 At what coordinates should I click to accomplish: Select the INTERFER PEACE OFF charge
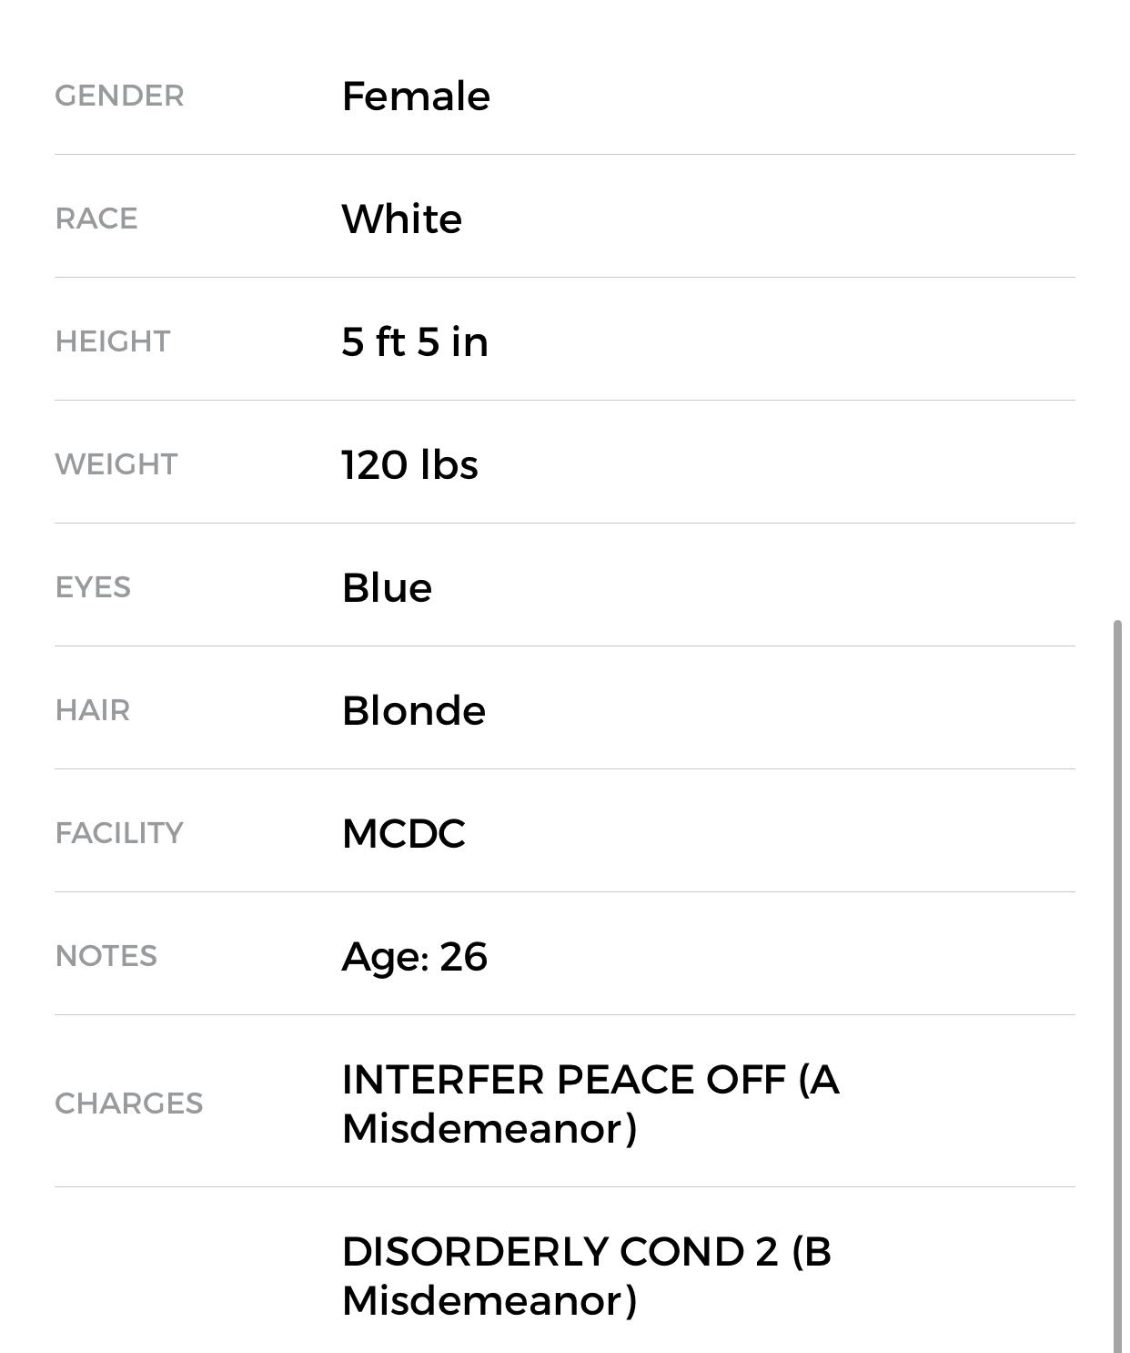pos(590,1104)
